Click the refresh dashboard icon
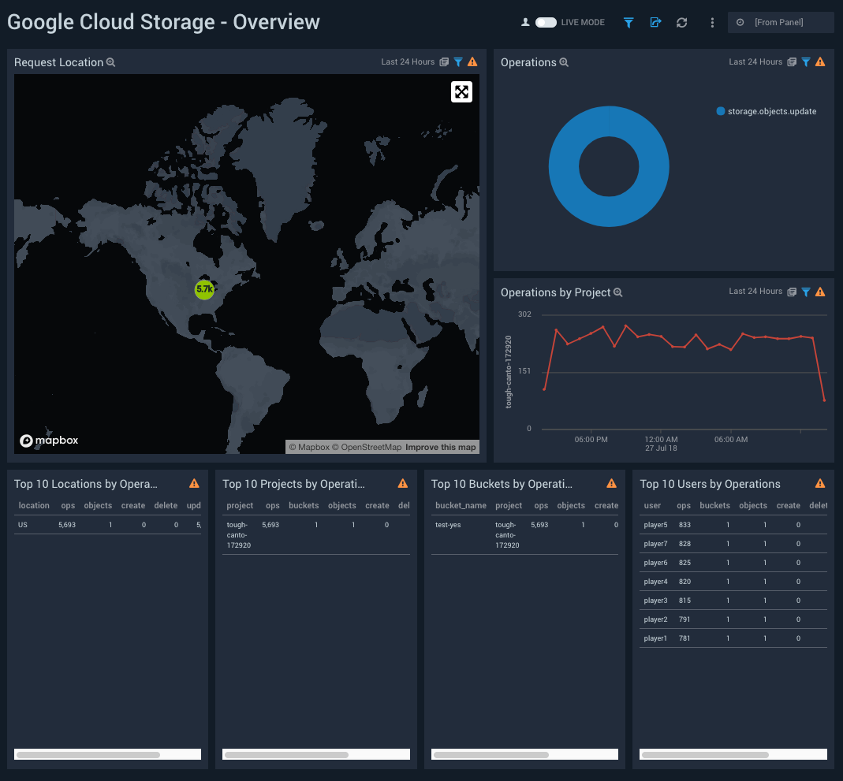The width and height of the screenshot is (843, 781). pyautogui.click(x=681, y=23)
